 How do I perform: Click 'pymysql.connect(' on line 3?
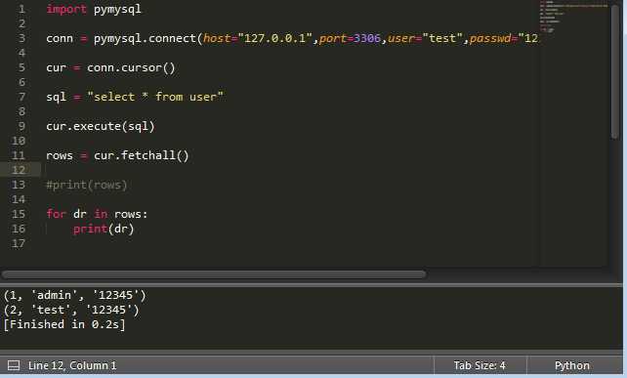(x=147, y=38)
